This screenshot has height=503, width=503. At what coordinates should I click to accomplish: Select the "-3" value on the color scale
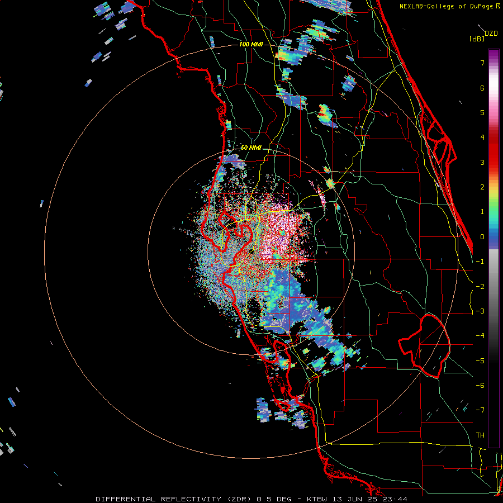(480, 311)
